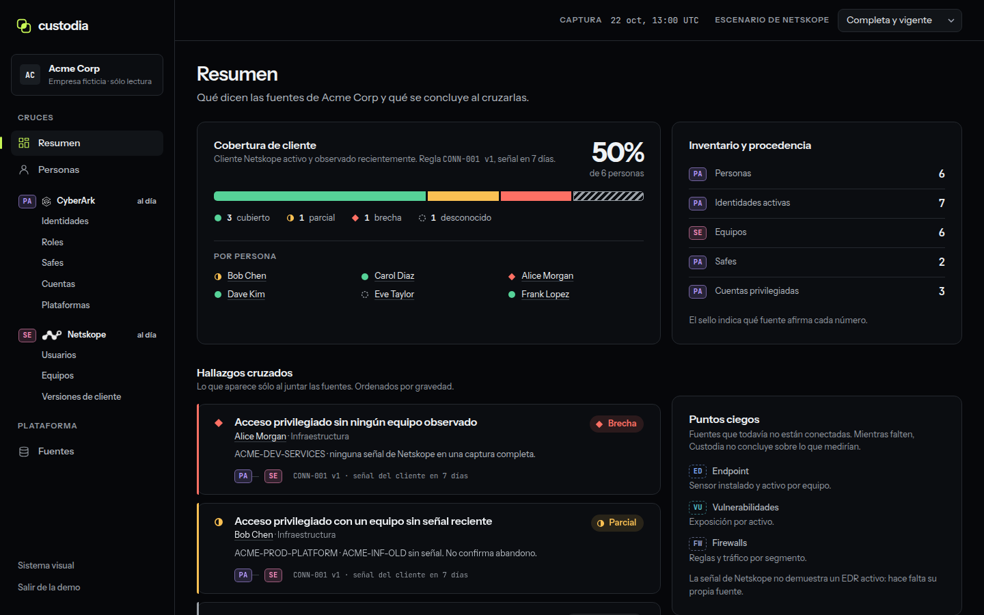Viewport: 984px width, 615px height.
Task: Open Eve Taylor link
Action: pyautogui.click(x=394, y=295)
